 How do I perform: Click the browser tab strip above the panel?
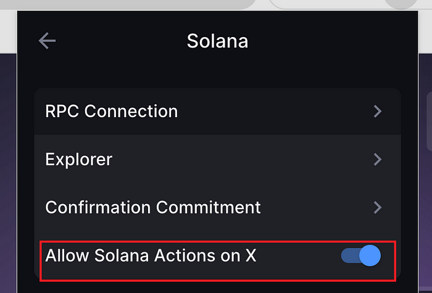tap(123, 4)
